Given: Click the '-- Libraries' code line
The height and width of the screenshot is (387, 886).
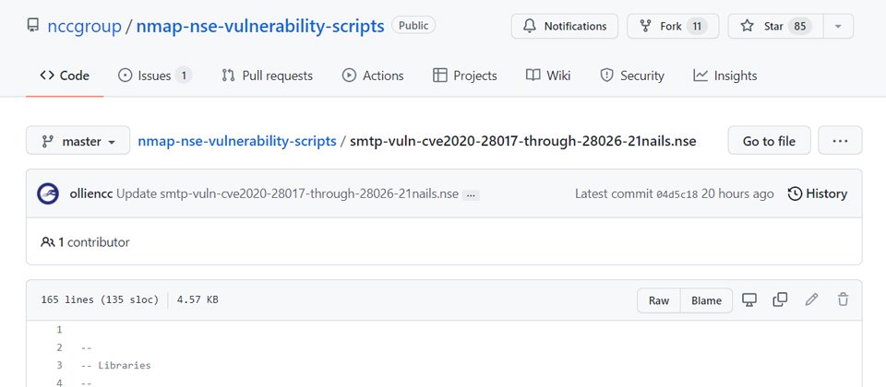Looking at the screenshot, I should pyautogui.click(x=116, y=366).
